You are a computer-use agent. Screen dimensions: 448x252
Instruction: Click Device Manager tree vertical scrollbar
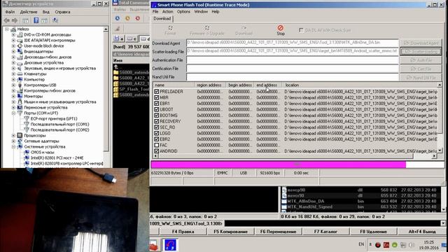tap(106, 89)
